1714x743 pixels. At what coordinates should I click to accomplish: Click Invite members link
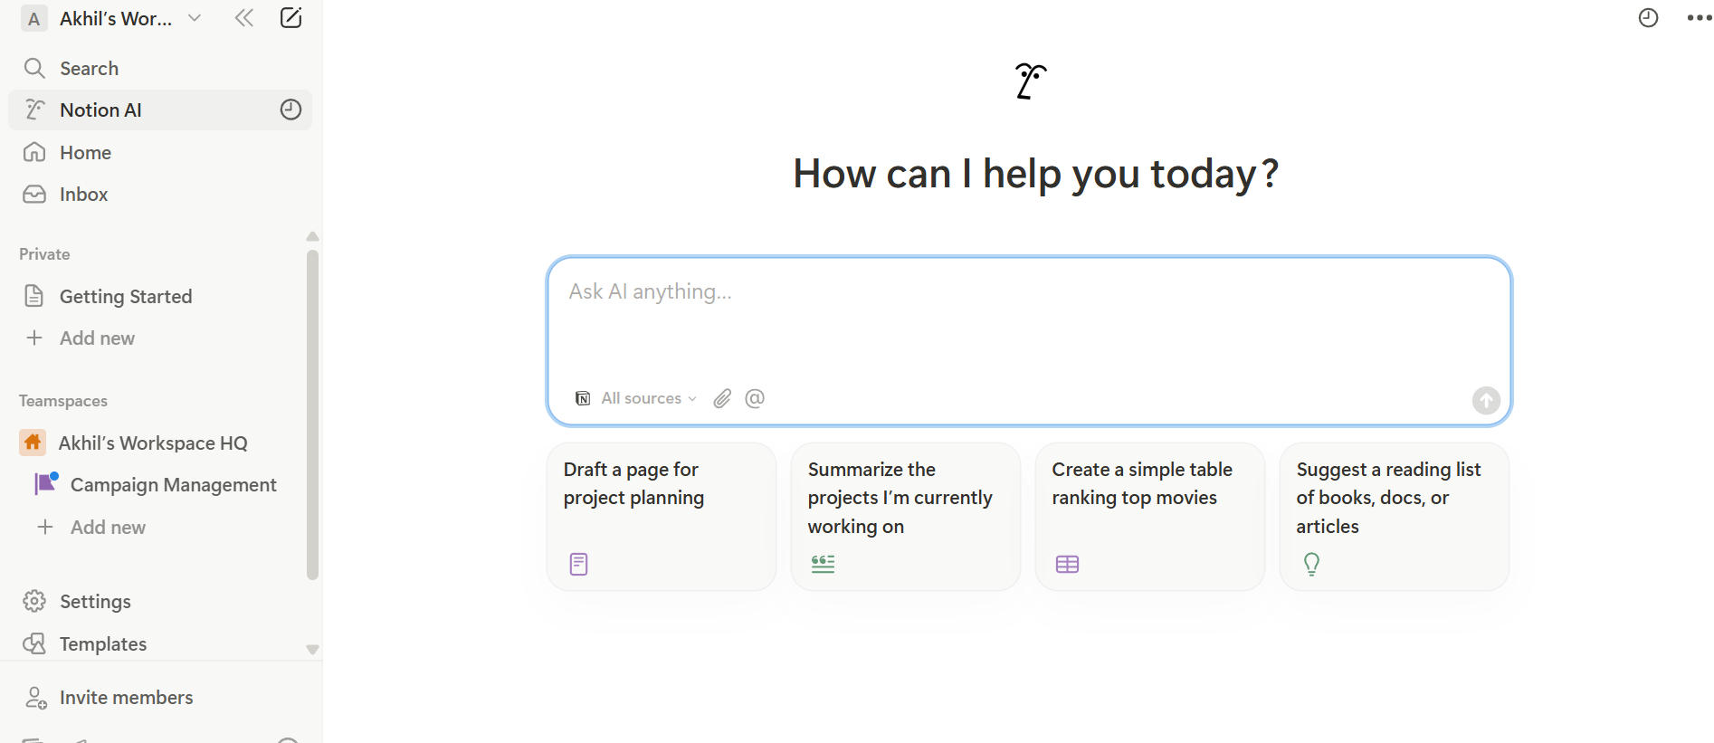tap(126, 697)
